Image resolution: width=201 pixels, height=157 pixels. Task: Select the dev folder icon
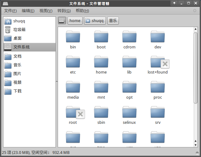point(158,37)
